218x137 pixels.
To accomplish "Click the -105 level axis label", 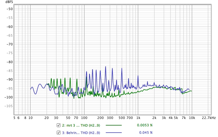I will 9,106.
